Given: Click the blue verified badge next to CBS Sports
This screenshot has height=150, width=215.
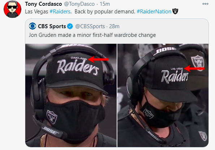Looking at the screenshot, I should coord(70,26).
